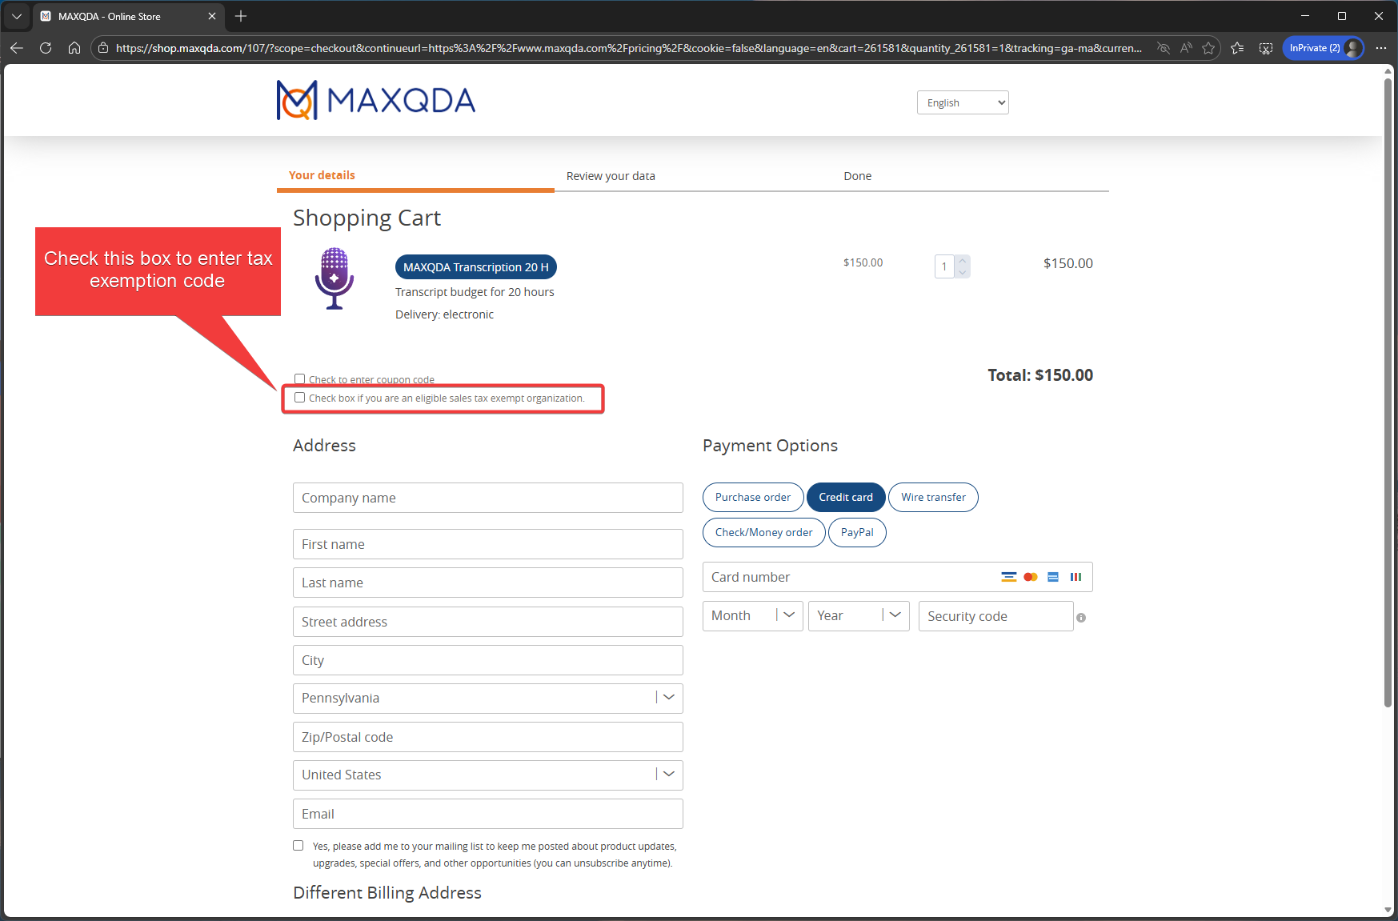This screenshot has width=1398, height=921.
Task: Click the security code info icon
Action: point(1081,618)
